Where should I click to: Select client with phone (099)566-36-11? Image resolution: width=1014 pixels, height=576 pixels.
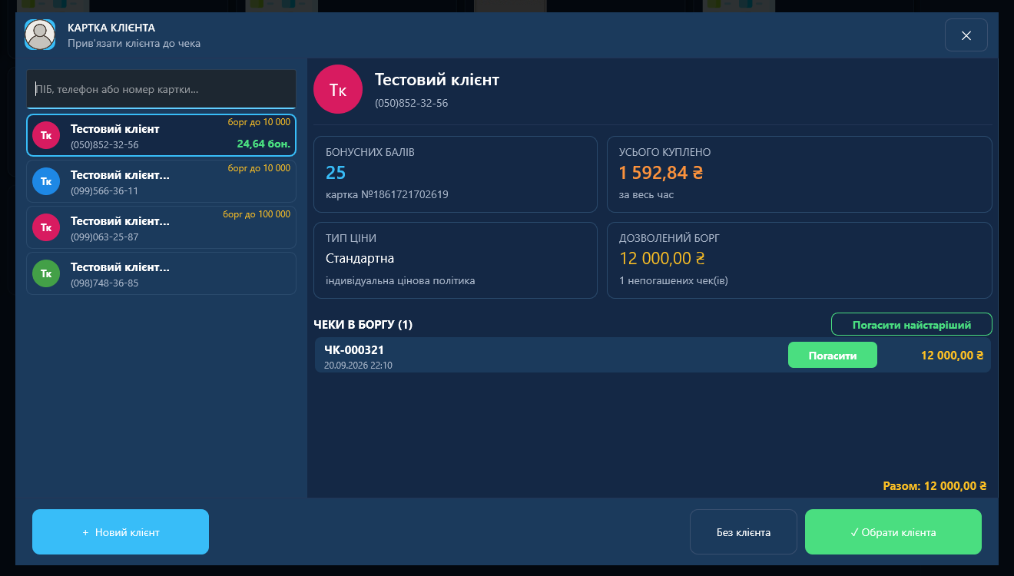(161, 181)
